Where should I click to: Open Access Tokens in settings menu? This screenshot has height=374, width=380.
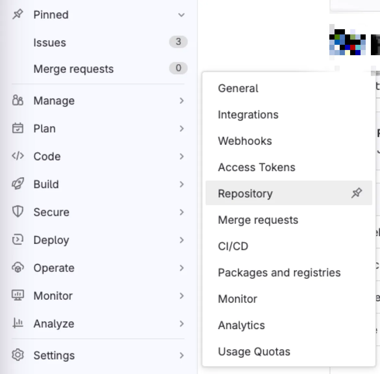(256, 168)
